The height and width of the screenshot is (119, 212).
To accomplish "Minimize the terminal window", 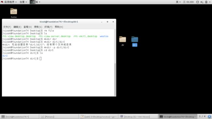I will (x=102, y=22).
